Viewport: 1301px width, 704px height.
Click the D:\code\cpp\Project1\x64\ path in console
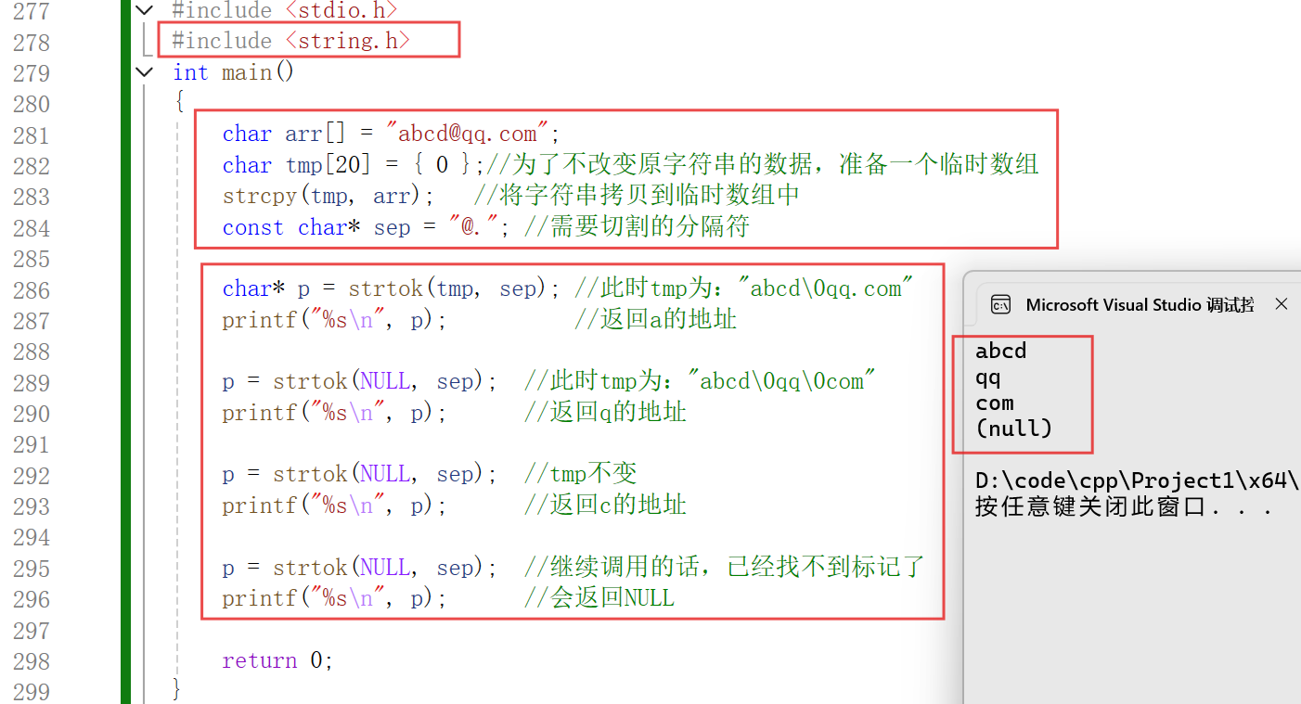coord(1138,480)
